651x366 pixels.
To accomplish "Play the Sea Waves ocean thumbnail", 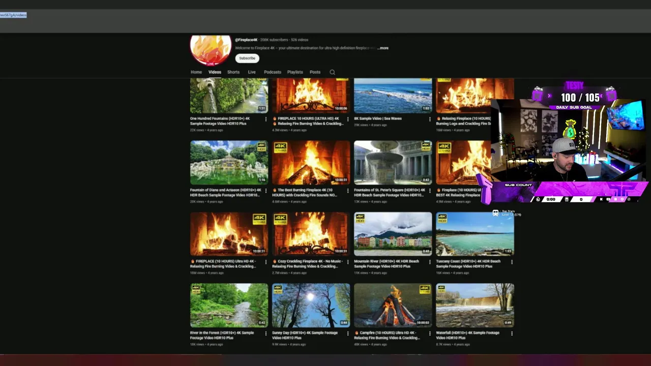I will click(393, 96).
